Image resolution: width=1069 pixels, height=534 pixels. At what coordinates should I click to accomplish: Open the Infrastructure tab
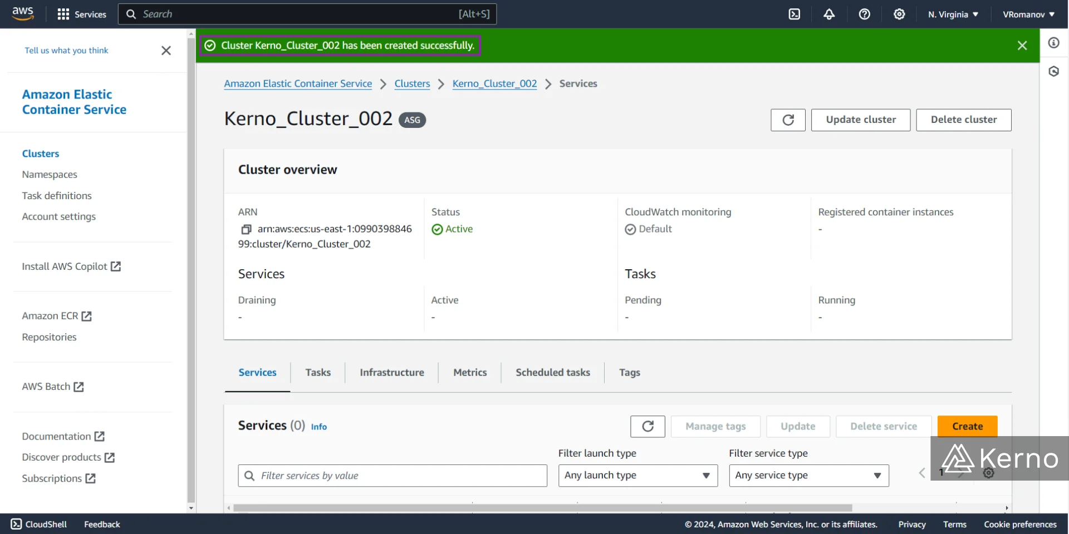(392, 373)
